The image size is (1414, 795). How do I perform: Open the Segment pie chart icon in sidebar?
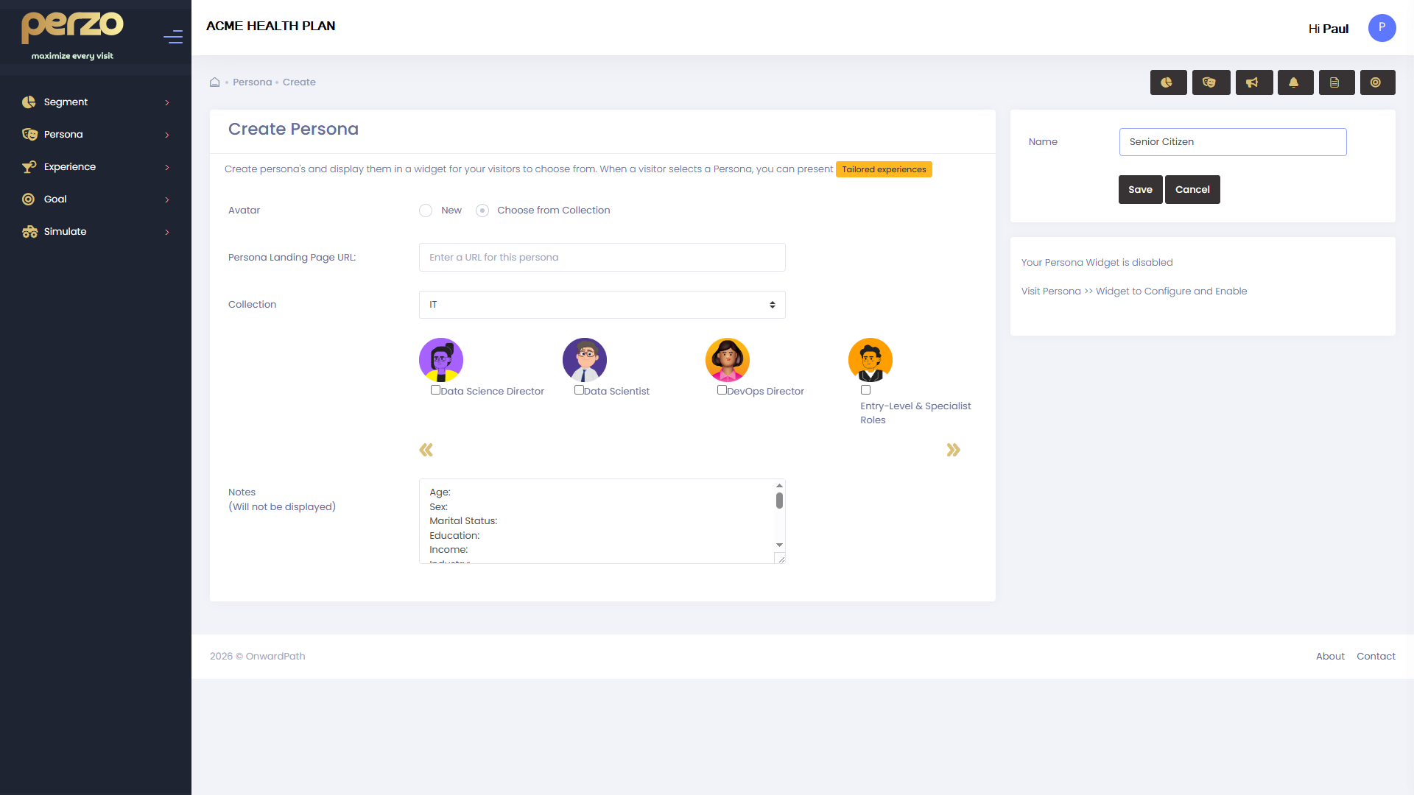click(29, 102)
